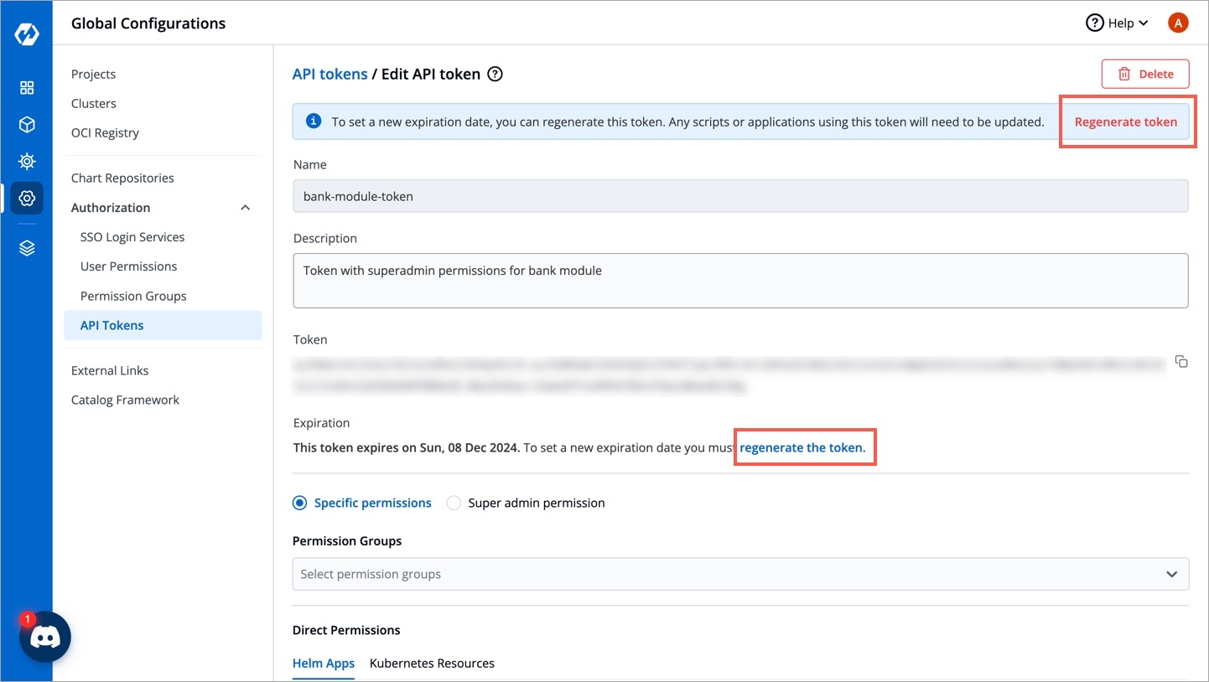Image resolution: width=1209 pixels, height=682 pixels.
Task: Open the Discord chat bubble
Action: click(x=45, y=638)
